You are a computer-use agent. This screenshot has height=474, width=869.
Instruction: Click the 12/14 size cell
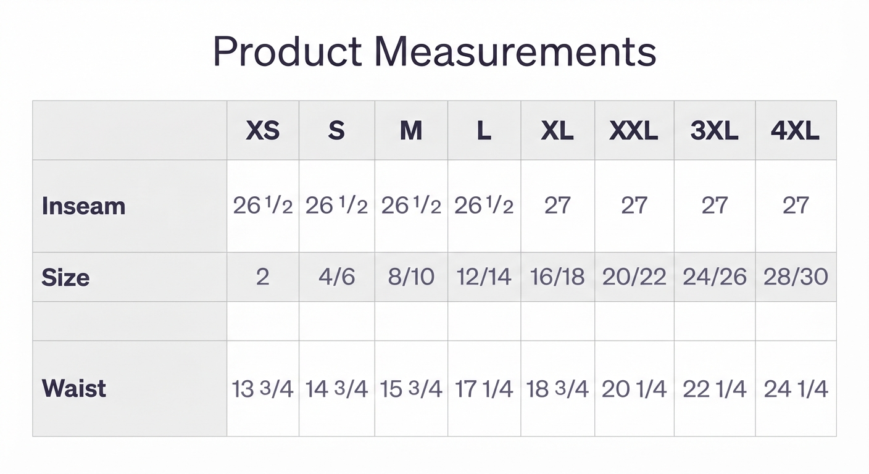tap(484, 277)
